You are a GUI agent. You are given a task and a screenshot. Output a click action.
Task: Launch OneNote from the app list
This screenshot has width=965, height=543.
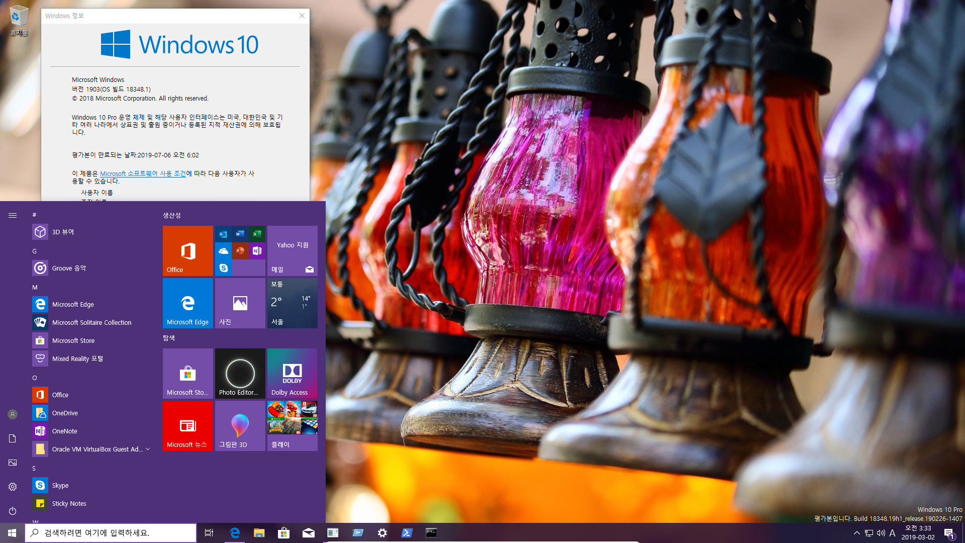90,431
